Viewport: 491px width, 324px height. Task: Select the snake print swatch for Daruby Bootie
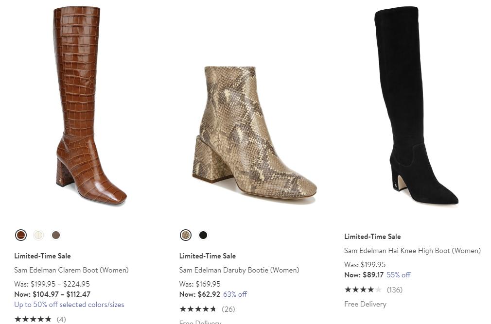click(x=186, y=235)
